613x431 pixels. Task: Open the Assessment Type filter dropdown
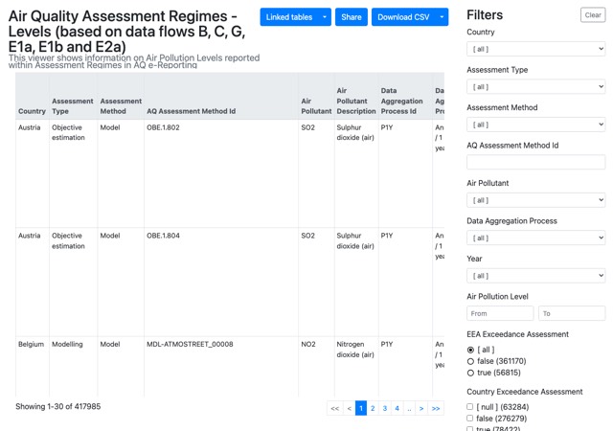point(536,87)
